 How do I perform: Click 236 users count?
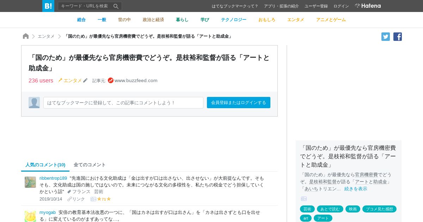click(x=41, y=80)
